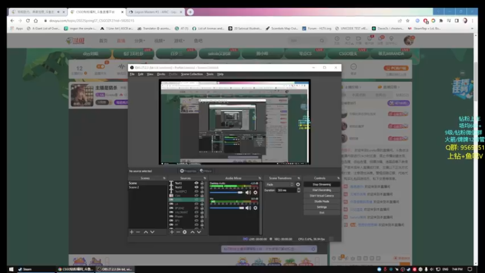Screen dimensions: 485x273
Task: Move scene down in Scenes dock
Action: (x=152, y=232)
